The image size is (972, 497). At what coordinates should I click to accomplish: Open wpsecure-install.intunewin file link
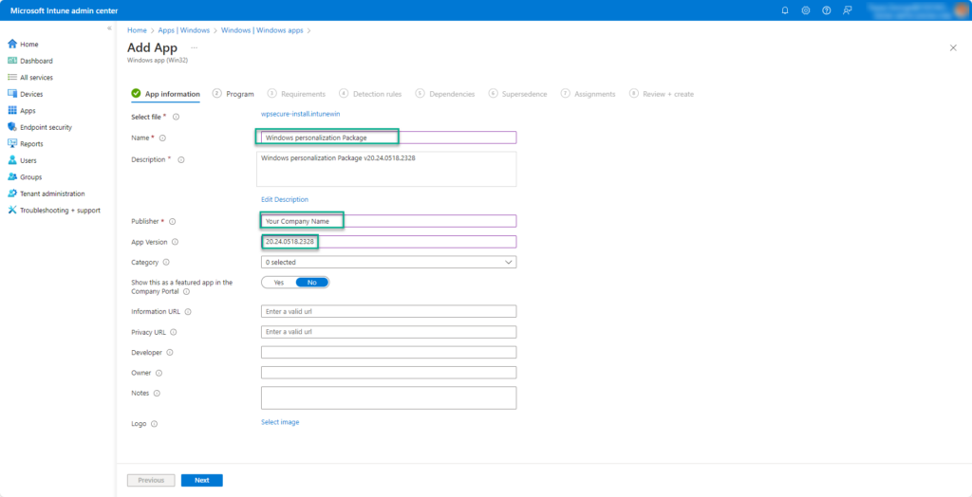click(x=301, y=114)
